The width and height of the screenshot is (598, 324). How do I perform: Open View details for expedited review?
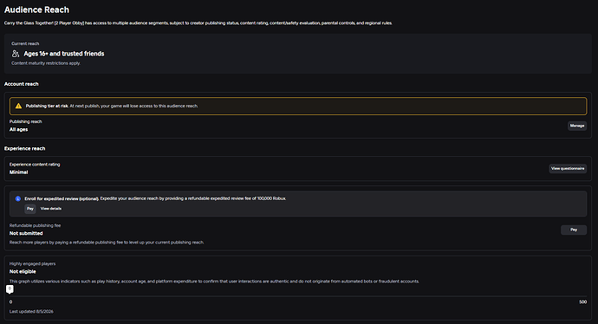click(x=51, y=209)
